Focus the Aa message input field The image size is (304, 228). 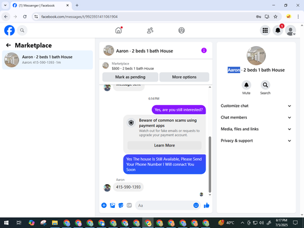(164, 206)
